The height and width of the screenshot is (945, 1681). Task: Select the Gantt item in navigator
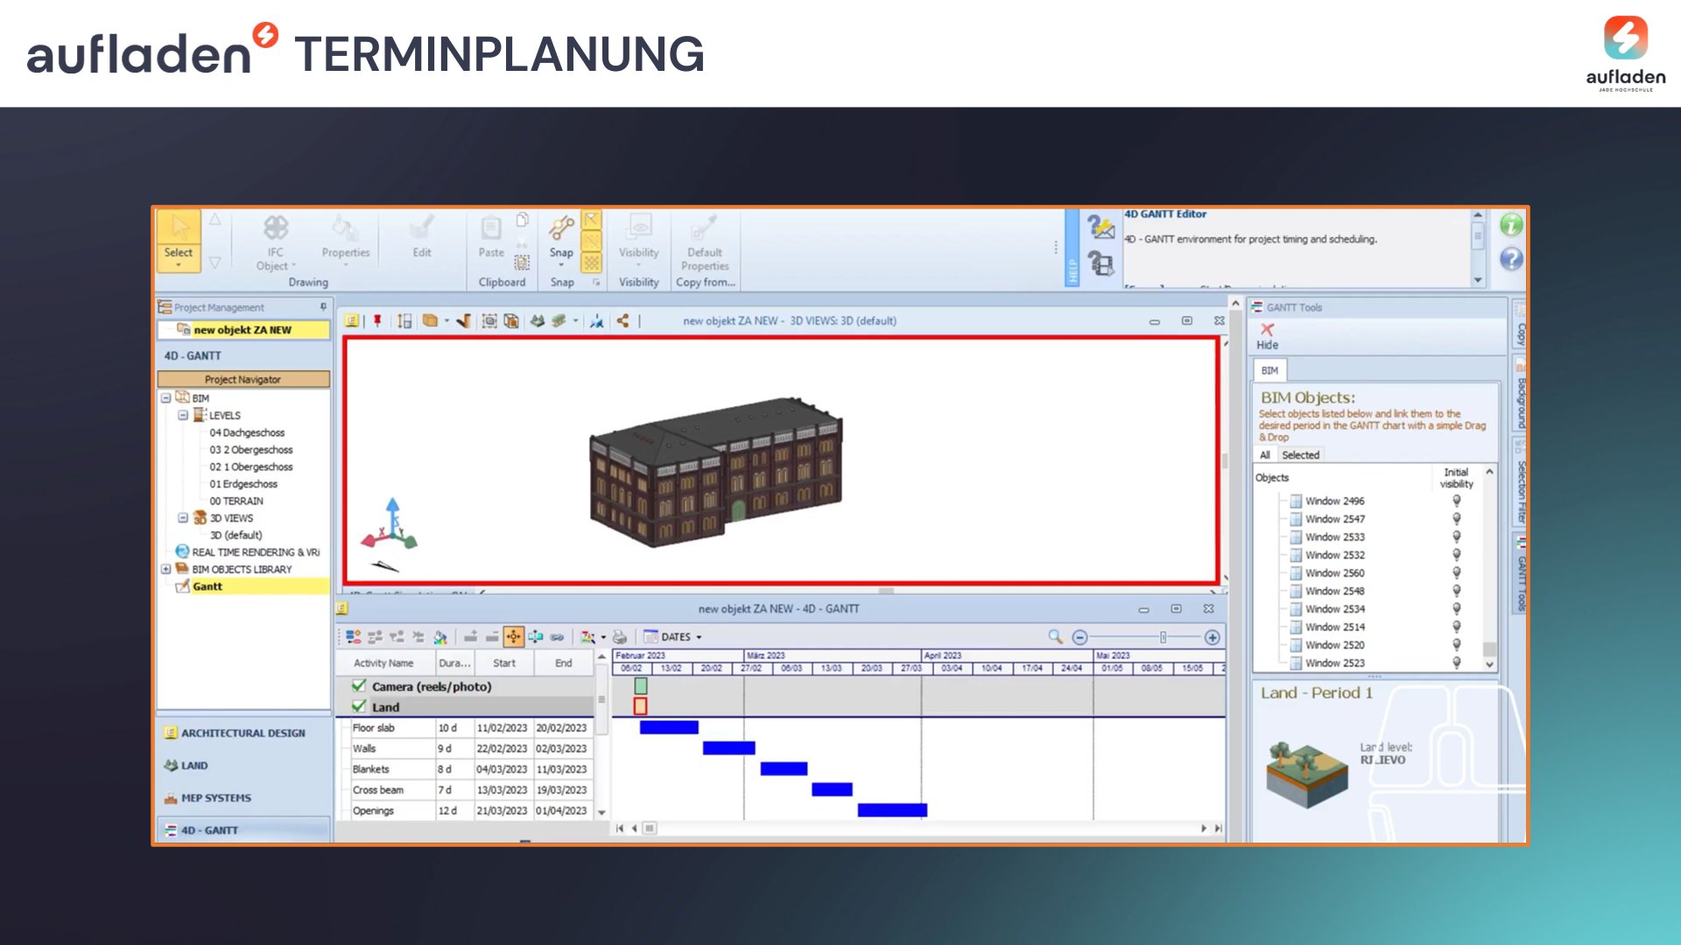207,587
